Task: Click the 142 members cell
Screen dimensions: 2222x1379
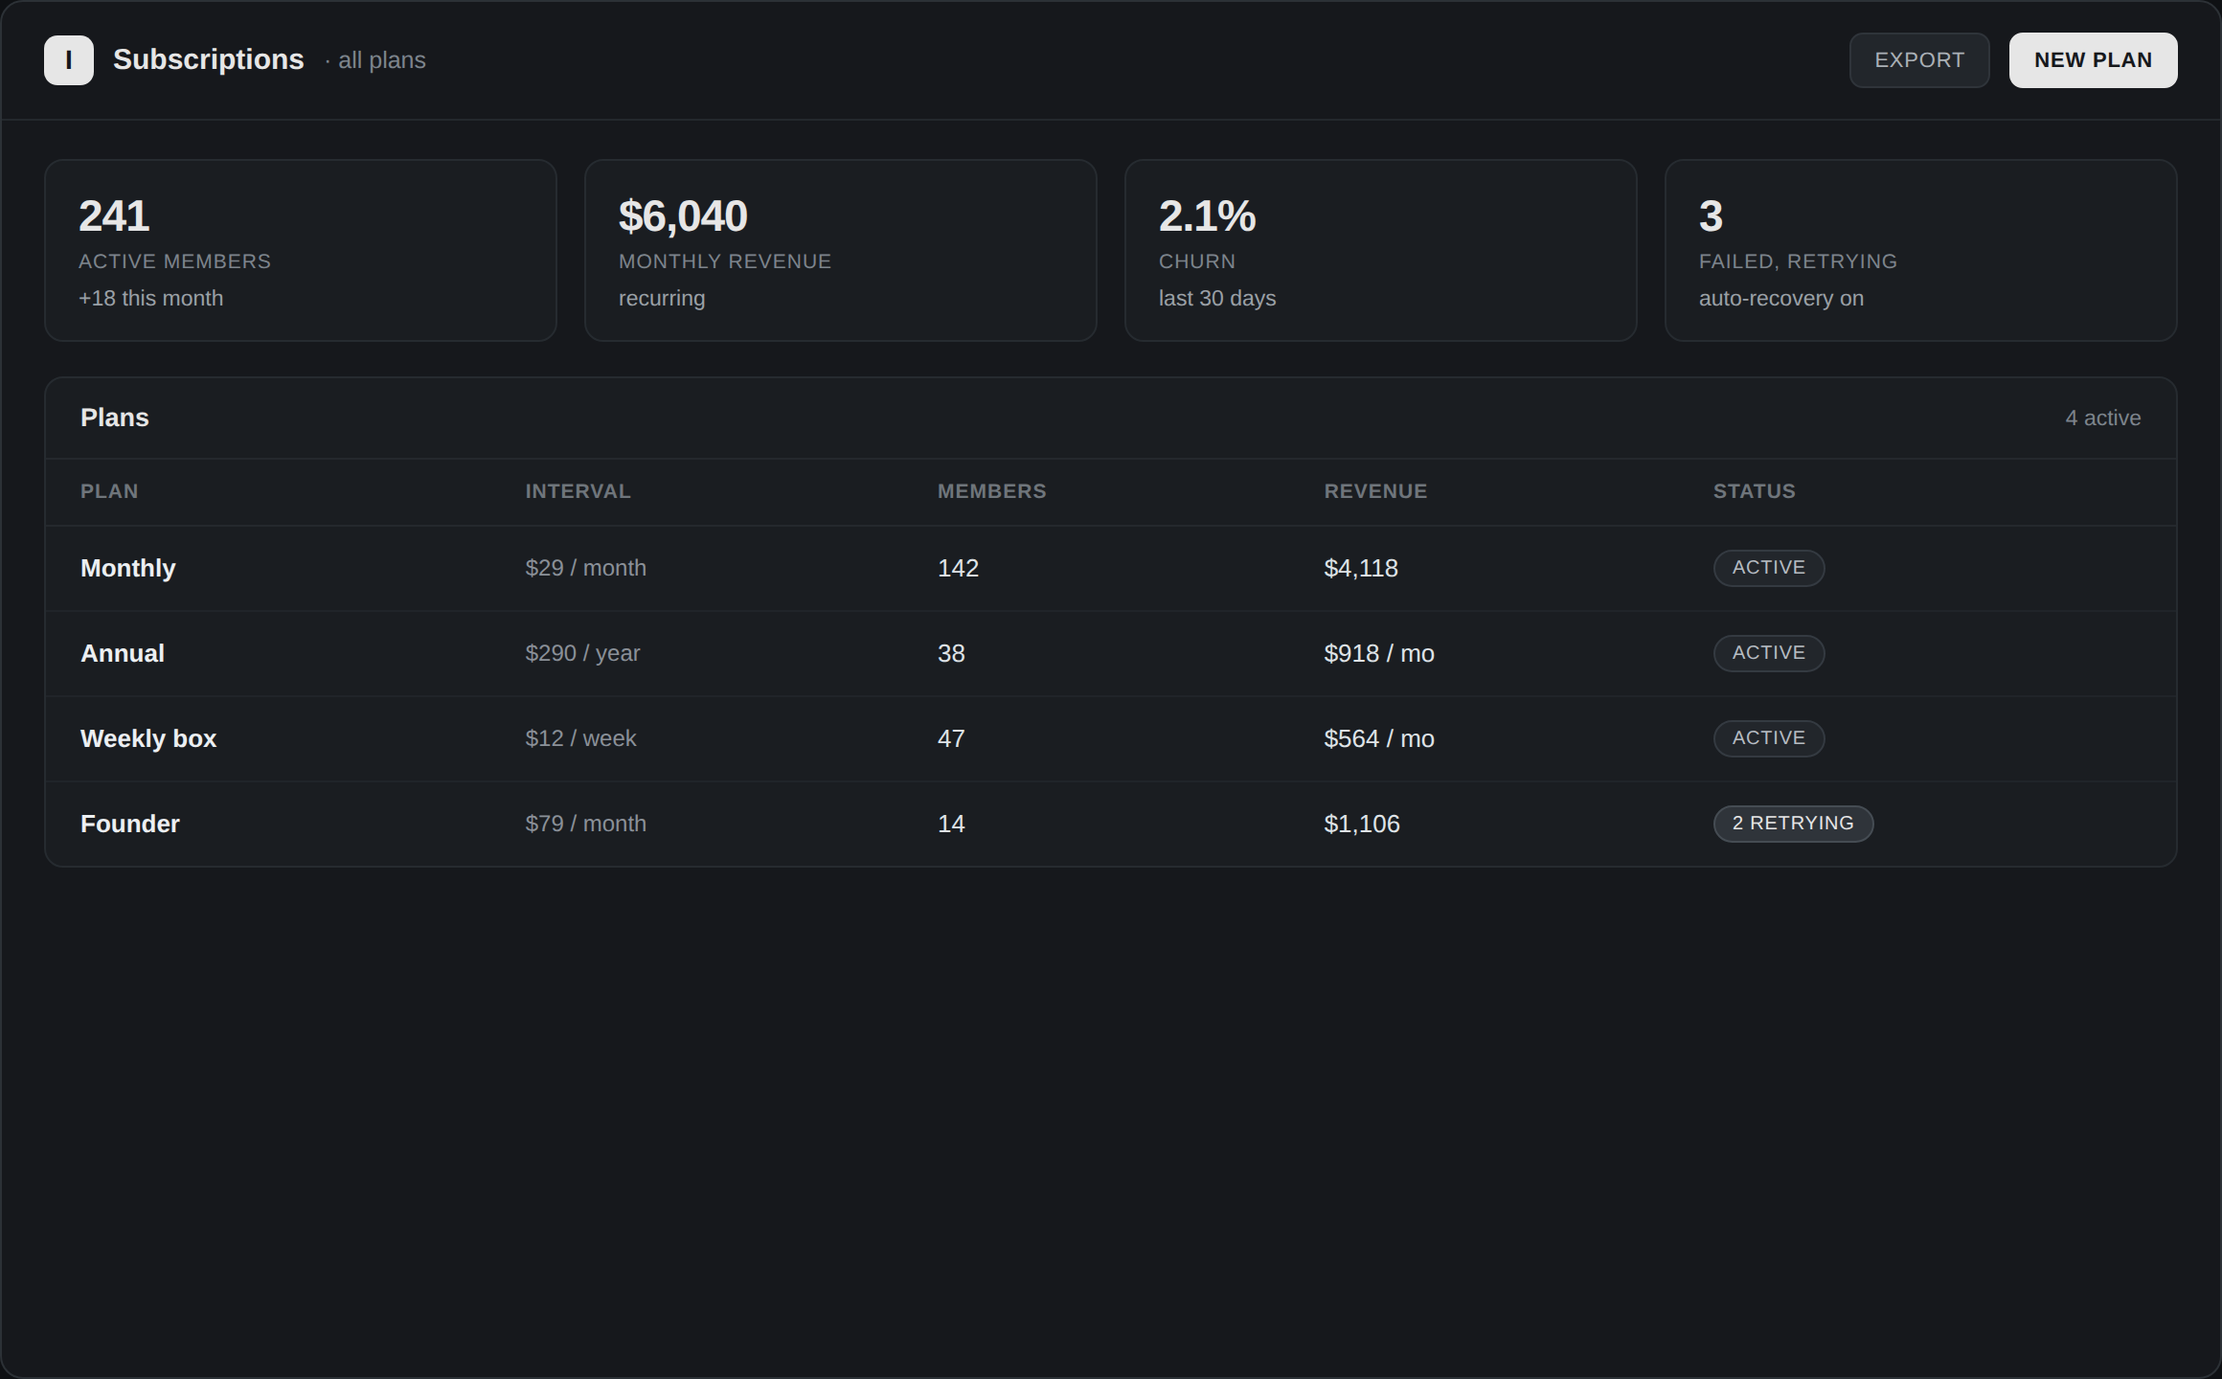Action: point(958,568)
